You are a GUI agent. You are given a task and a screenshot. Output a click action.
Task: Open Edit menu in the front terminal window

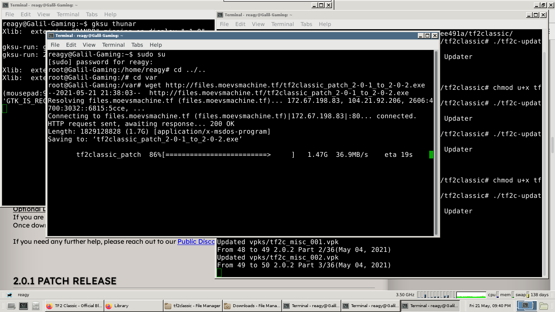point(71,45)
